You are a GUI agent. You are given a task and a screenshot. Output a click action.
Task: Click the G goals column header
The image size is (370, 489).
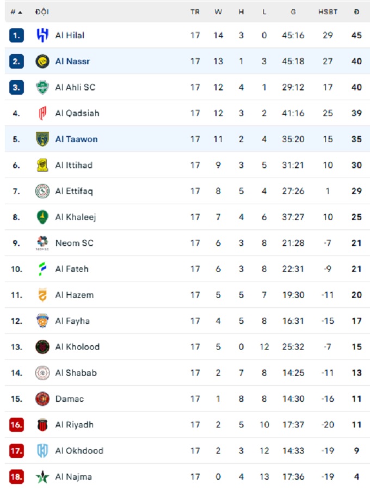(293, 12)
